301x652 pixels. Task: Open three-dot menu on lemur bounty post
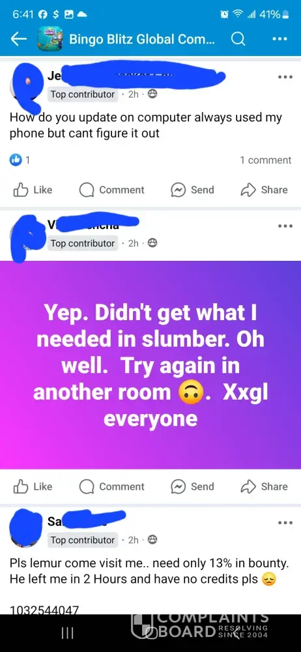285,523
